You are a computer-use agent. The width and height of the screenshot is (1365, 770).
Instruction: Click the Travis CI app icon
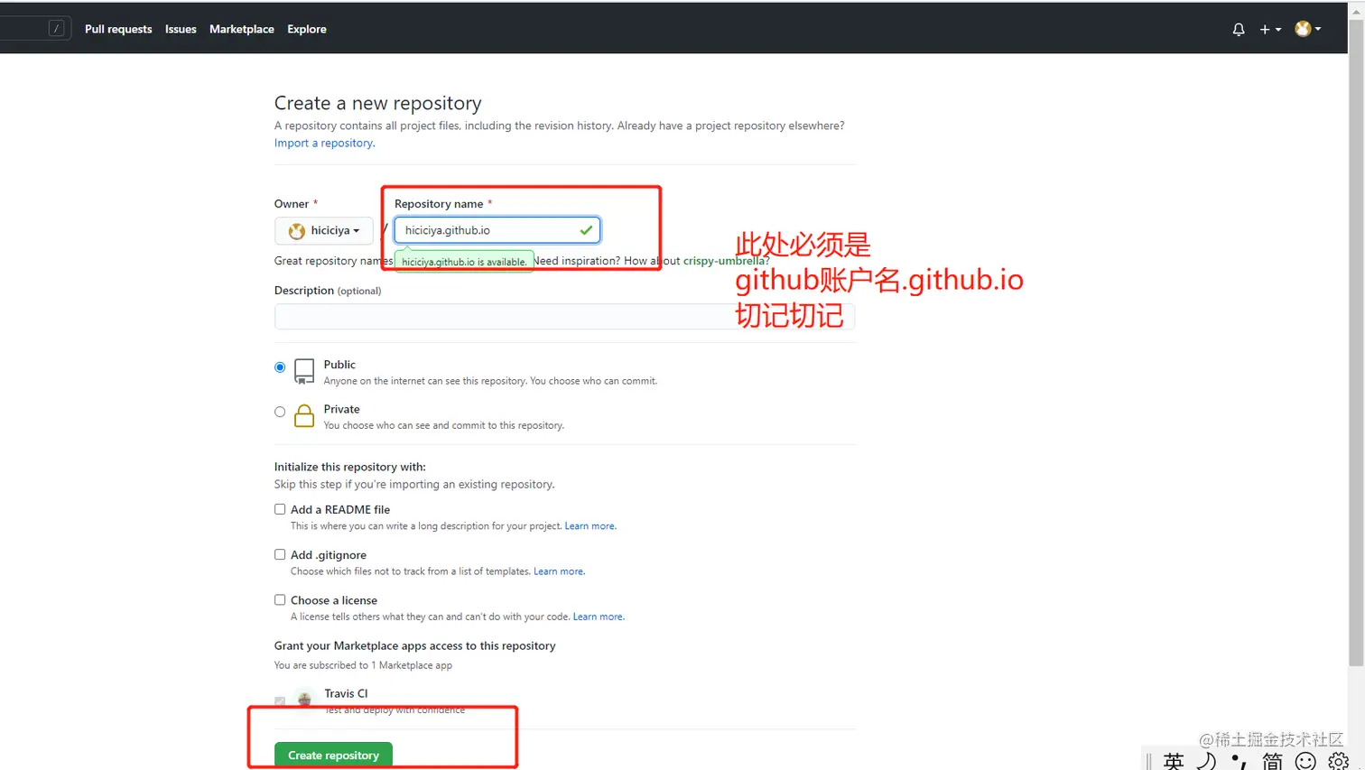[x=305, y=698]
